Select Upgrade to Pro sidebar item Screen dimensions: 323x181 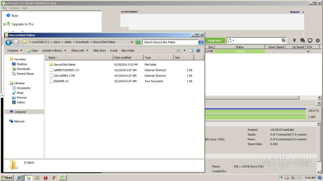[x=22, y=24]
